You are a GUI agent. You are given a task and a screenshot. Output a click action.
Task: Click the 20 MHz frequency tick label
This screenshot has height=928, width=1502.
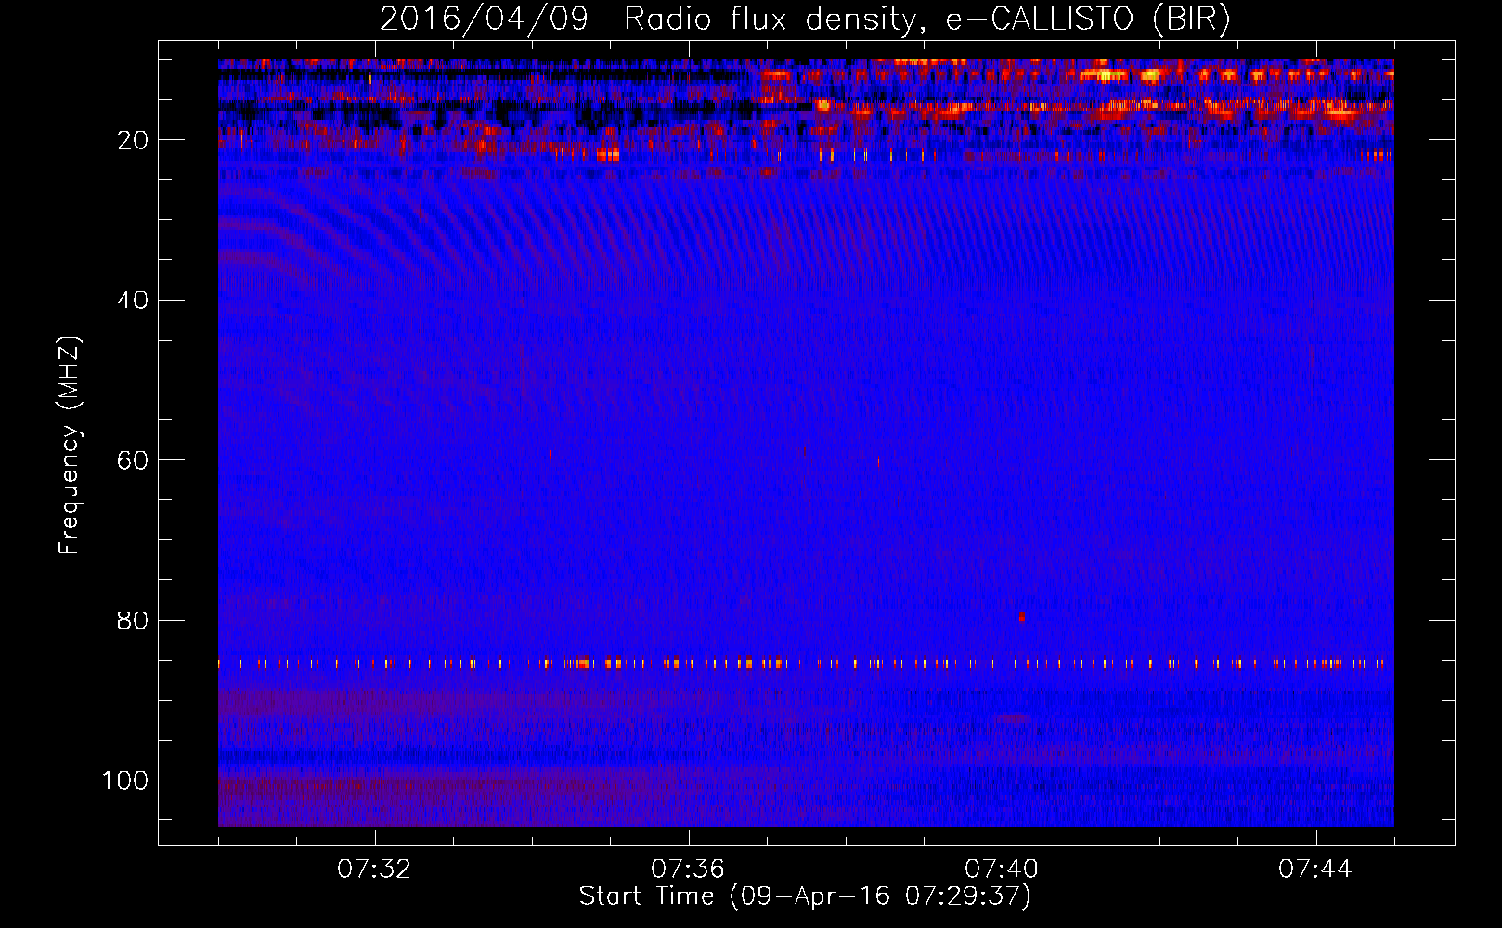point(133,140)
